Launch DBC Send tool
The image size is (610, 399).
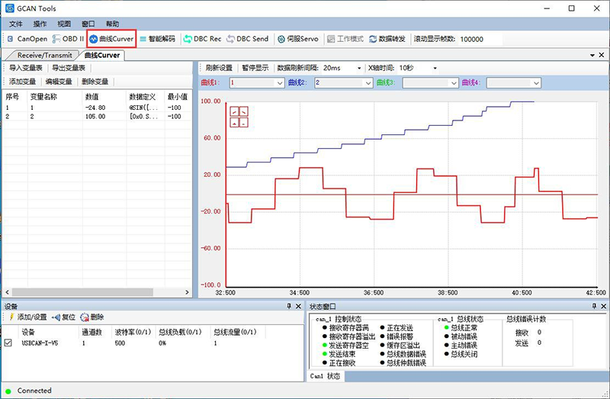coord(248,38)
